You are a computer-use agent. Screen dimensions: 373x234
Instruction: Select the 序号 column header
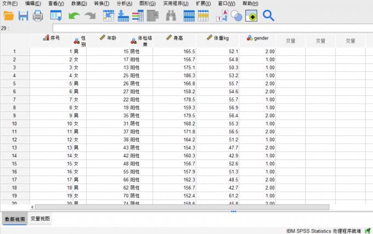(51, 41)
